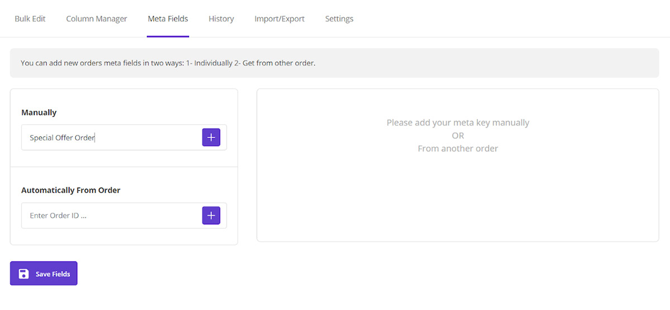Image resolution: width=670 pixels, height=310 pixels.
Task: Click the Automatically From Order heading
Action: (71, 190)
